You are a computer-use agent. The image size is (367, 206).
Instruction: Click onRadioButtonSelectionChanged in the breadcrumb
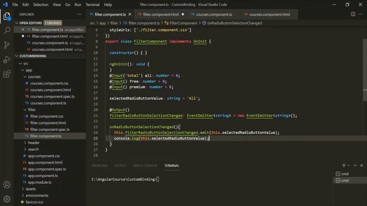pos(235,23)
